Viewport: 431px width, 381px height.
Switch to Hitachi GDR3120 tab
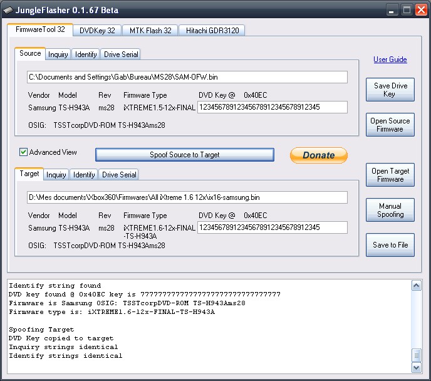click(212, 31)
